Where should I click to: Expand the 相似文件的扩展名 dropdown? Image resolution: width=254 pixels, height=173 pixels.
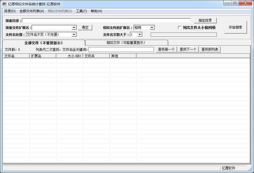(152, 28)
